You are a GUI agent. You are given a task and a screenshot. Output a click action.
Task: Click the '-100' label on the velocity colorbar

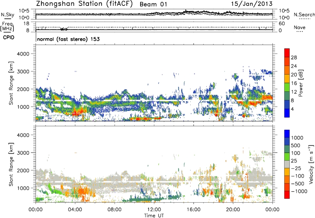298,176
